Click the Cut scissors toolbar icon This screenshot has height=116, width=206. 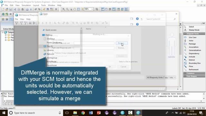(x=15, y=9)
